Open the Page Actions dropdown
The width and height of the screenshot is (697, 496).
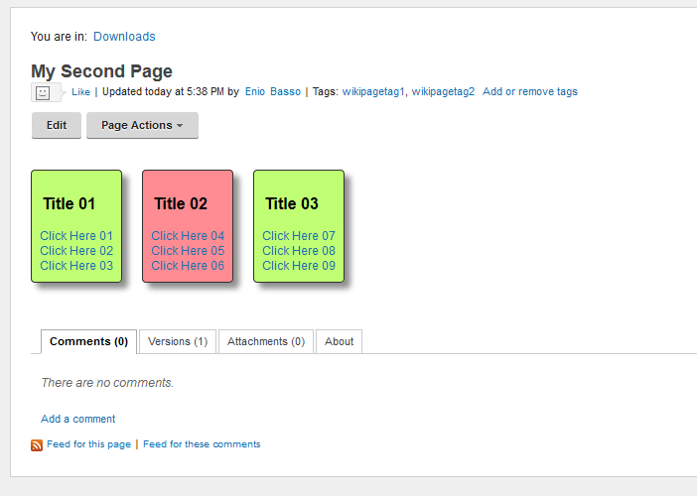point(142,125)
